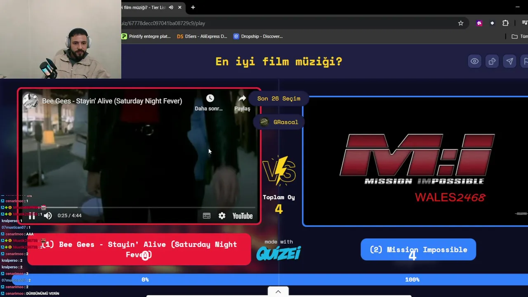This screenshot has height=297, width=528.
Task: Minimize the browser window
Action: [x=517, y=7]
